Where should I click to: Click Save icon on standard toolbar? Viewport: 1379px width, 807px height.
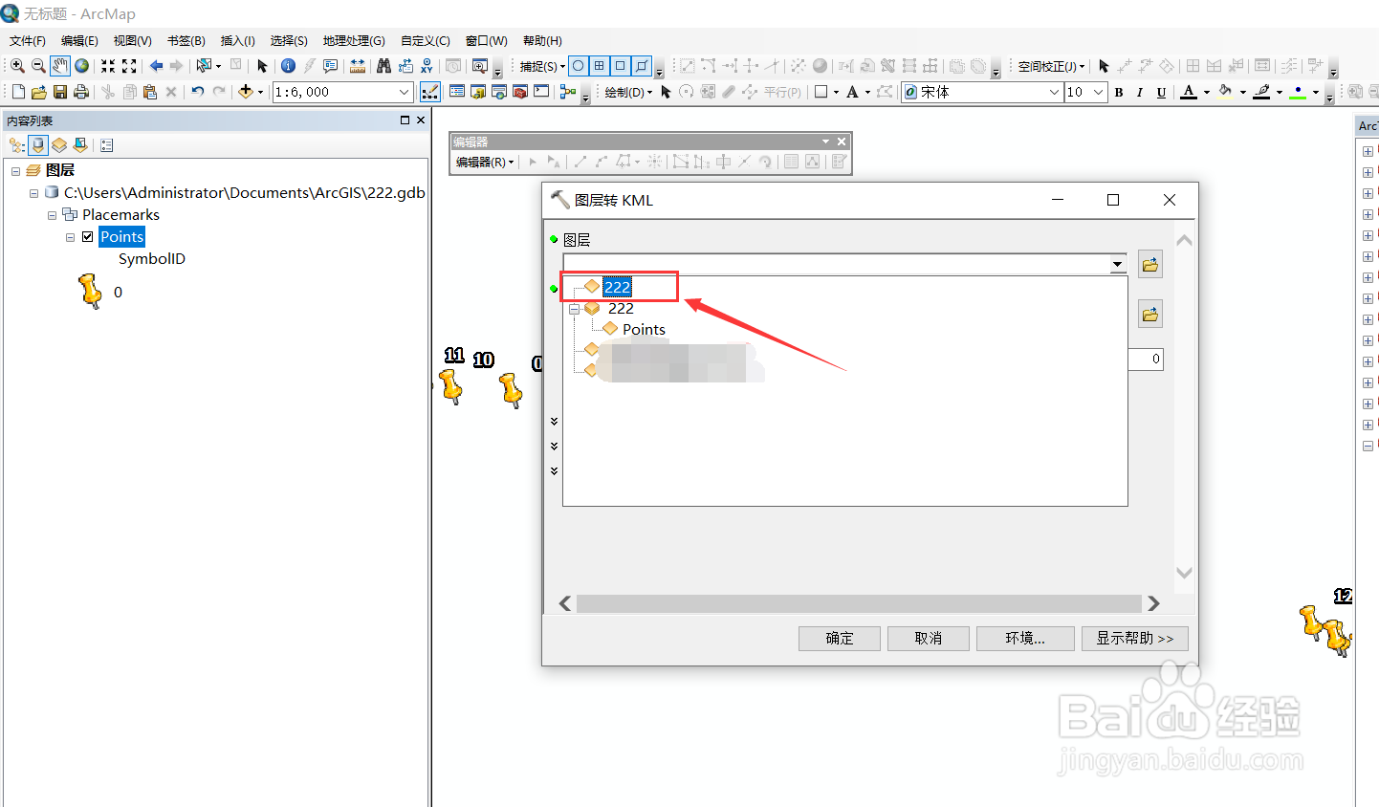pyautogui.click(x=60, y=92)
